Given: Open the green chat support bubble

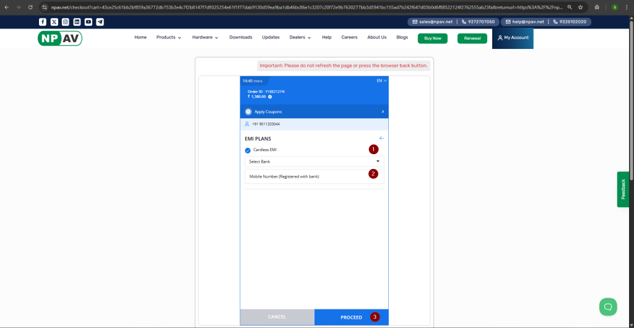Looking at the screenshot, I should [x=608, y=306].
